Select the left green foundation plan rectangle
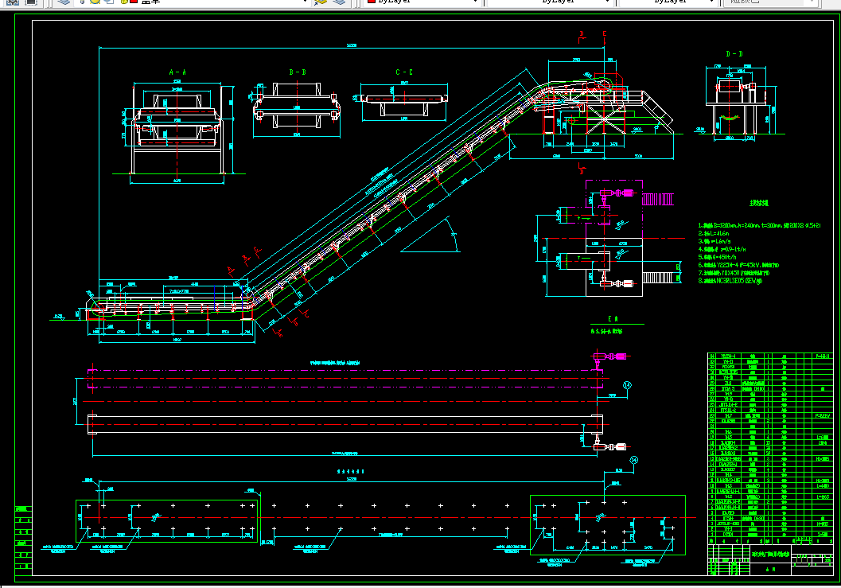The height and width of the screenshot is (588, 841). [x=167, y=521]
